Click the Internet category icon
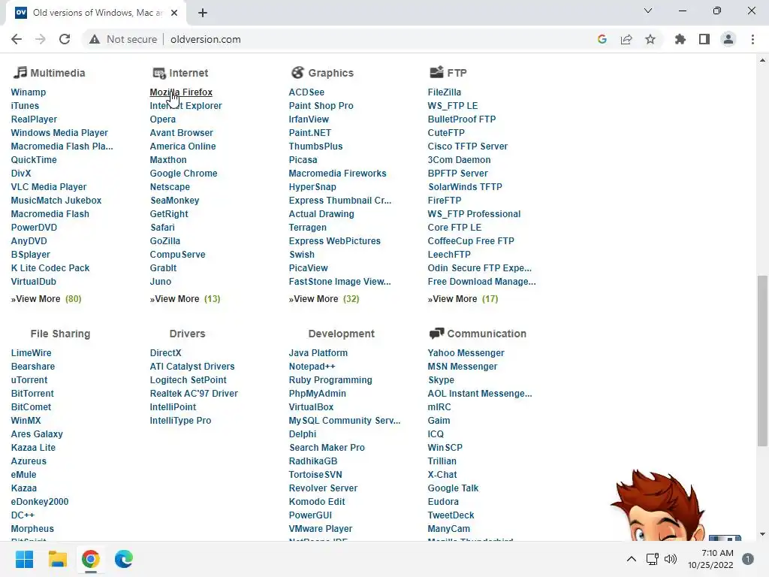Viewport: 769px width, 577px height. (x=159, y=73)
